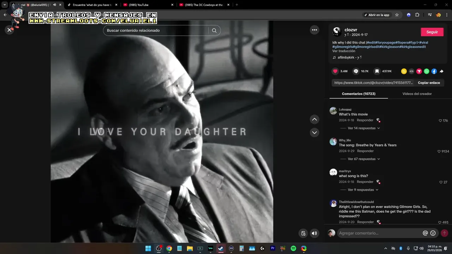This screenshot has height=254, width=452.
Task: Click the embed code icon
Action: [x=411, y=71]
